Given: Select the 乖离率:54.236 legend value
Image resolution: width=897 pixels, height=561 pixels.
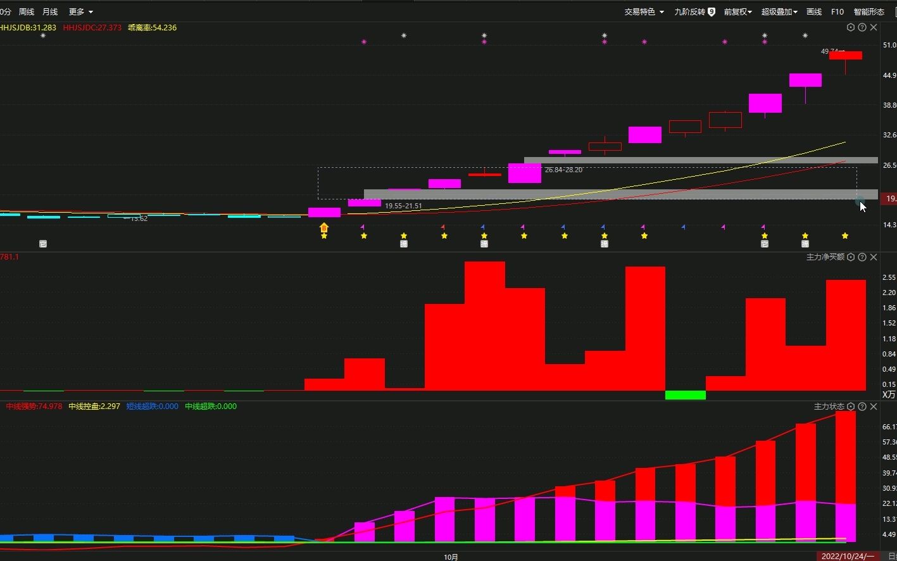Looking at the screenshot, I should [x=152, y=28].
